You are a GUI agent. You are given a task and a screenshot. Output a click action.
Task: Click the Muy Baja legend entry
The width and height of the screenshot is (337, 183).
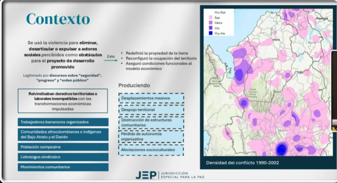[219, 12]
